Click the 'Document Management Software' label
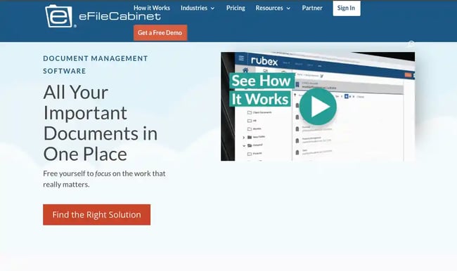This screenshot has height=271, width=457. tap(96, 65)
